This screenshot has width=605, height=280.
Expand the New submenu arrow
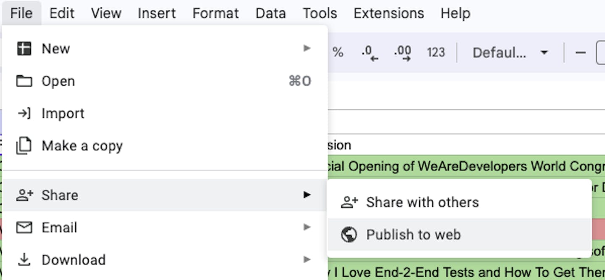point(307,49)
